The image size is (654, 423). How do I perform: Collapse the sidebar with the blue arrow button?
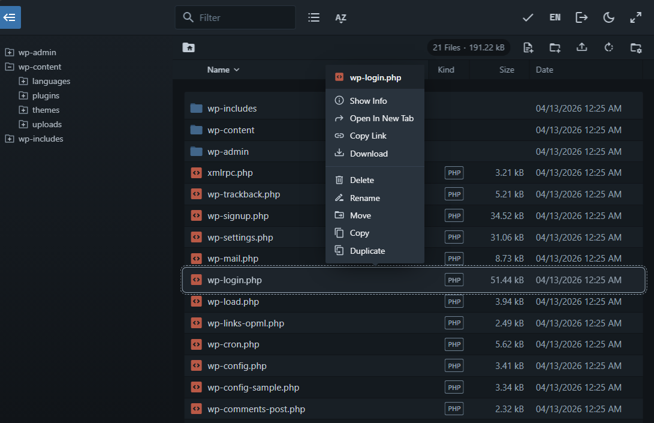tap(10, 17)
